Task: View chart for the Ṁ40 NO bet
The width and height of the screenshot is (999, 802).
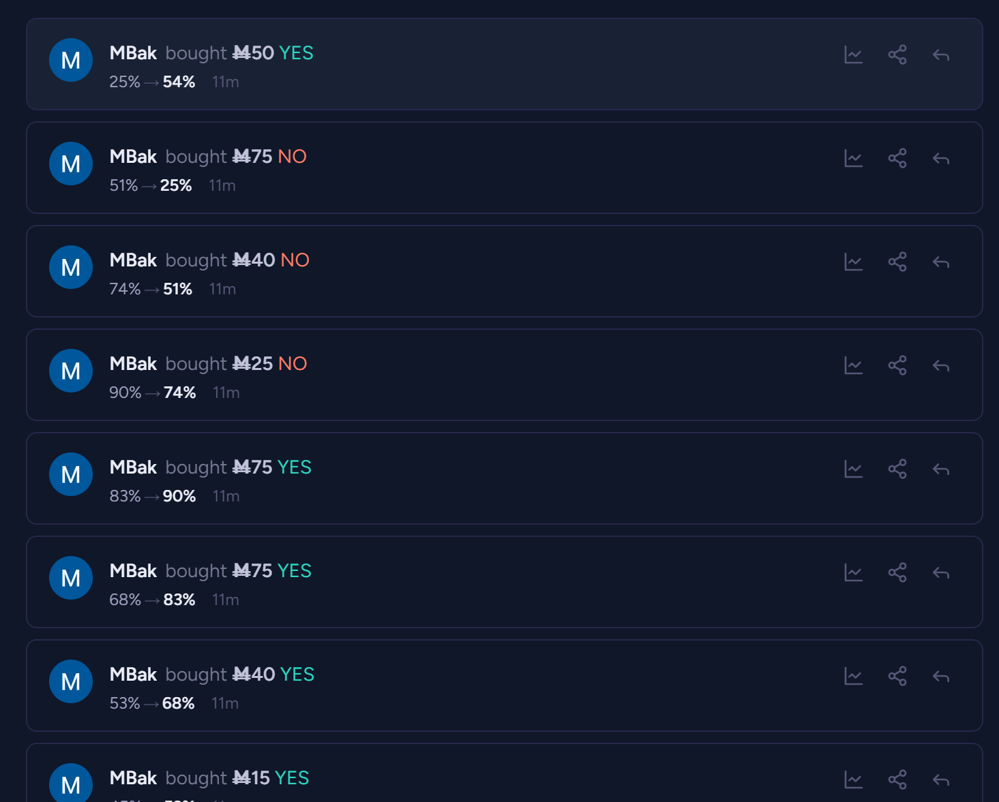Action: tap(853, 262)
